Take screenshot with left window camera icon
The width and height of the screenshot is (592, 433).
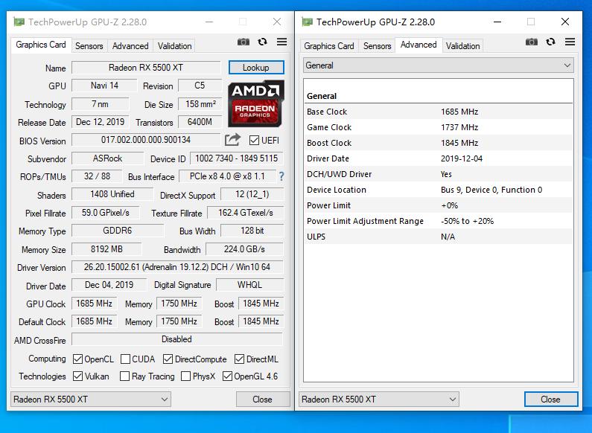(x=244, y=42)
